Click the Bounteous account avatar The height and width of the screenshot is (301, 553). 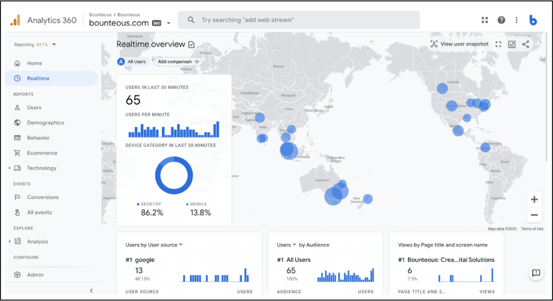click(533, 20)
